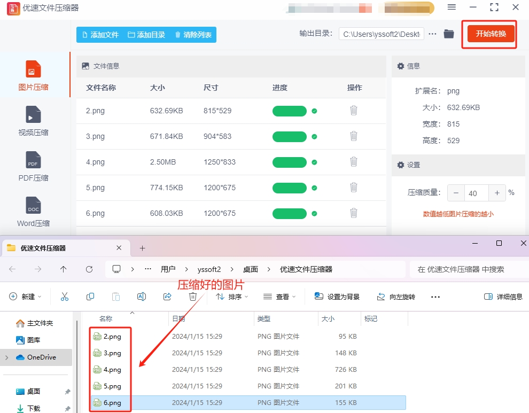Screen dimensions: 529x413
Task: Toggle the 详细信息 pane
Action: (503, 297)
